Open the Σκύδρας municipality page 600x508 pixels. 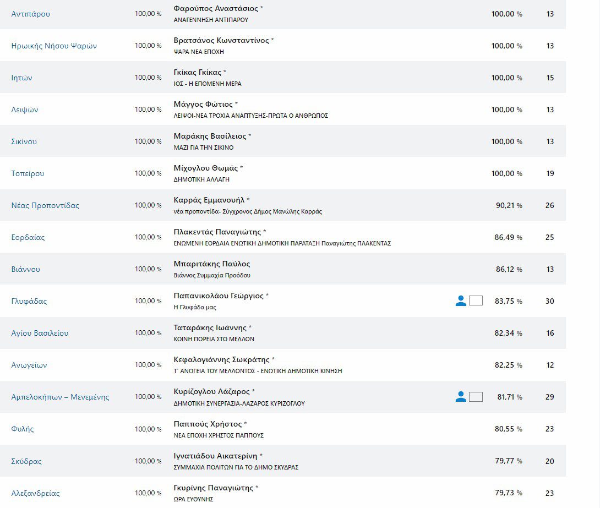point(26,461)
